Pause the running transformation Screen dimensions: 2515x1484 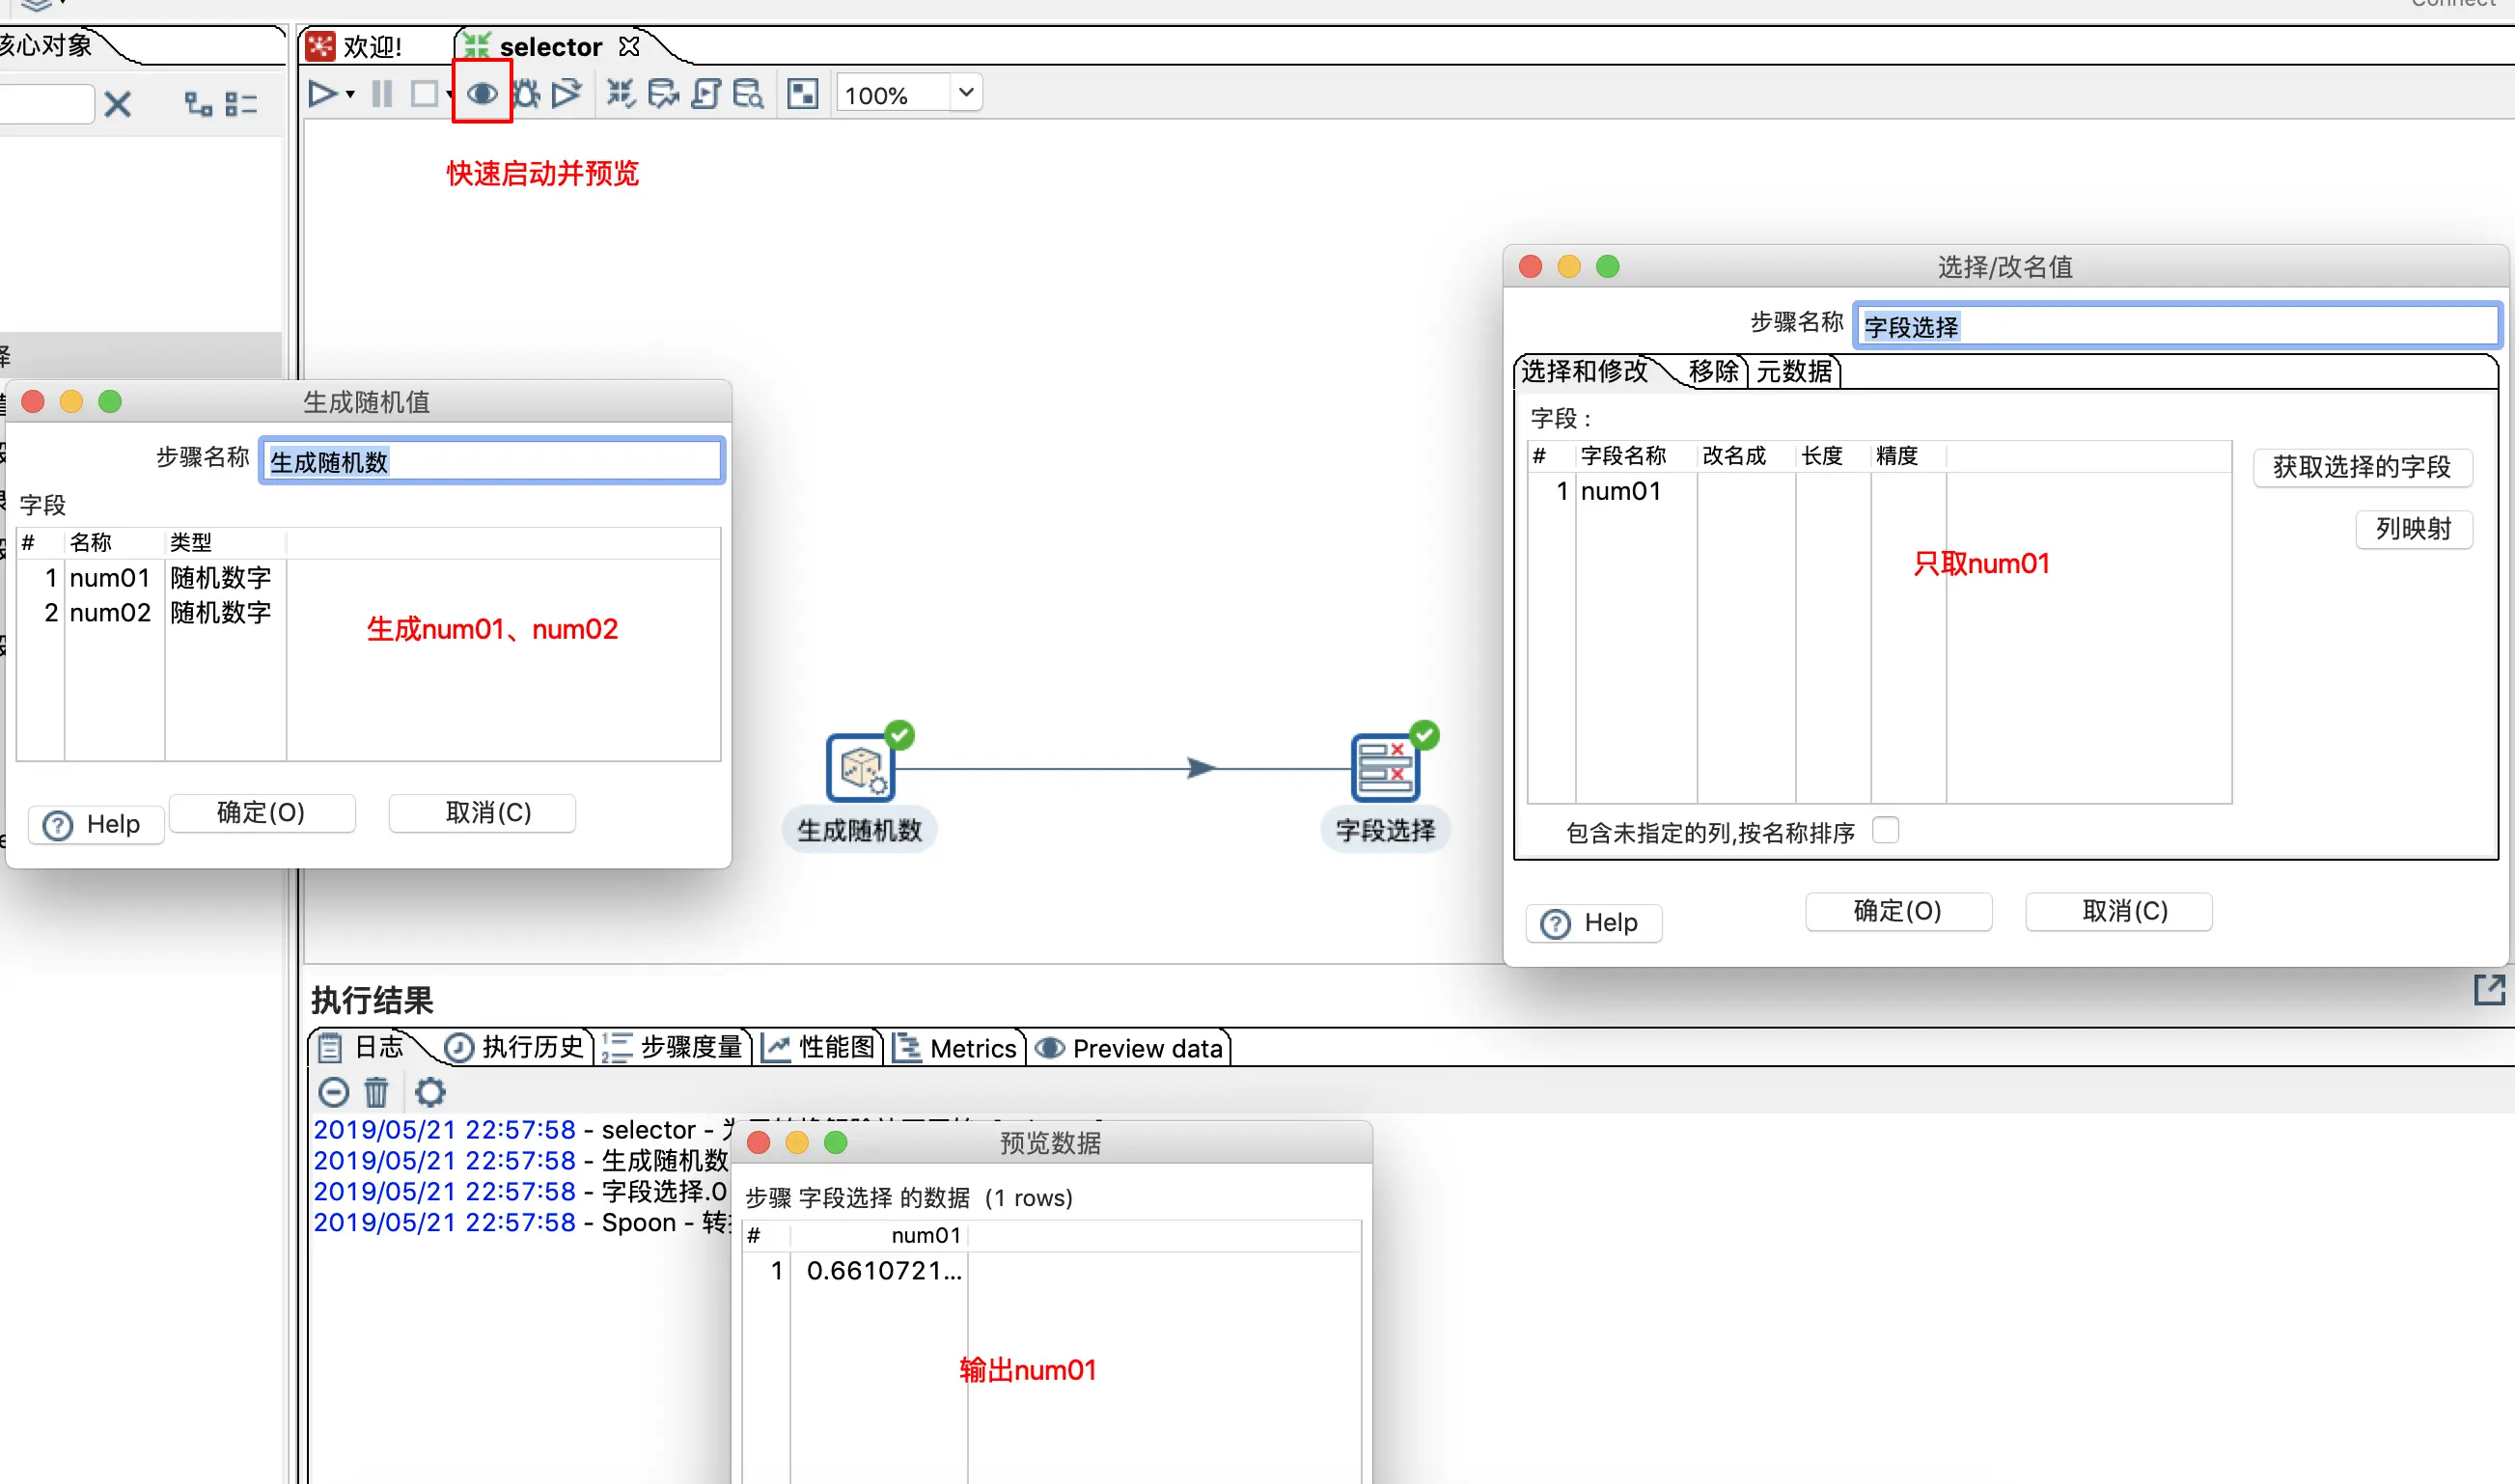pos(382,94)
